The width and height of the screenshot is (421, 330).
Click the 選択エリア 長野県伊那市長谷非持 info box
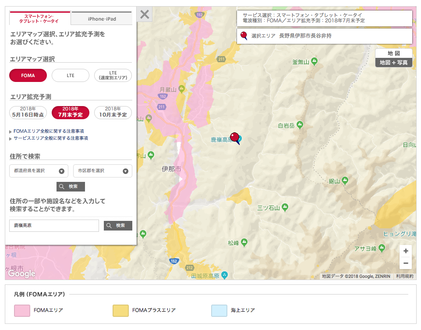coord(324,36)
